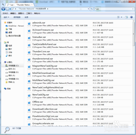Toggle the preview pane icon
Screen dimensions: 136x135
126,17
